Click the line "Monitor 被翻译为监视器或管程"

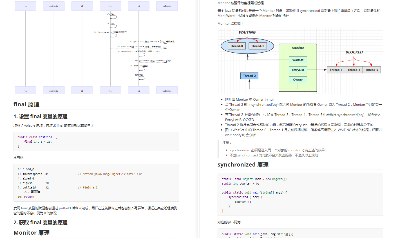(241, 3)
